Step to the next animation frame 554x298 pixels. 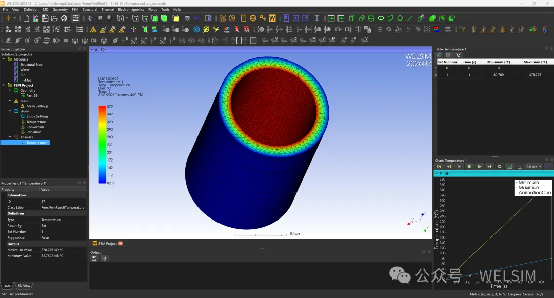point(480,166)
